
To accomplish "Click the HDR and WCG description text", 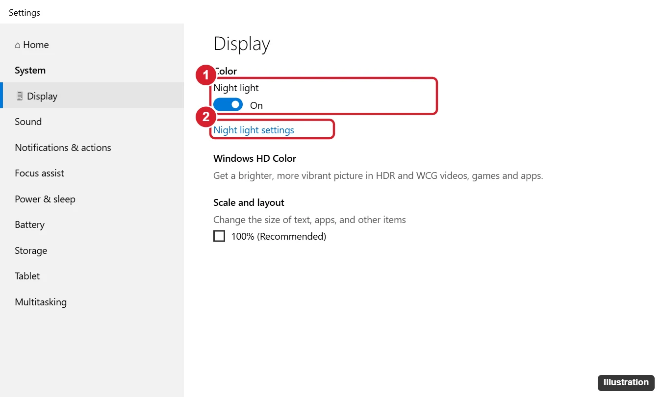I will tap(378, 175).
